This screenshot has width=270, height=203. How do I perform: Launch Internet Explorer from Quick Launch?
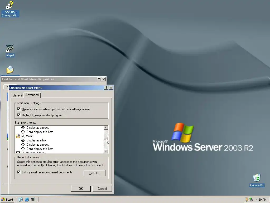27,200
